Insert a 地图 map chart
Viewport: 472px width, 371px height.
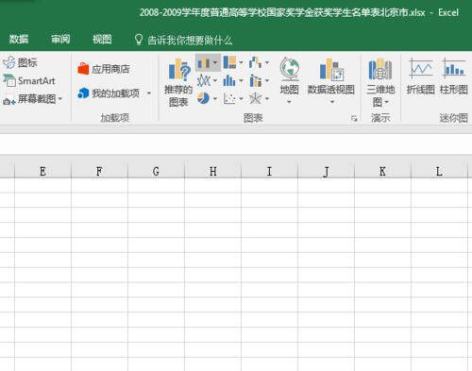coord(290,76)
